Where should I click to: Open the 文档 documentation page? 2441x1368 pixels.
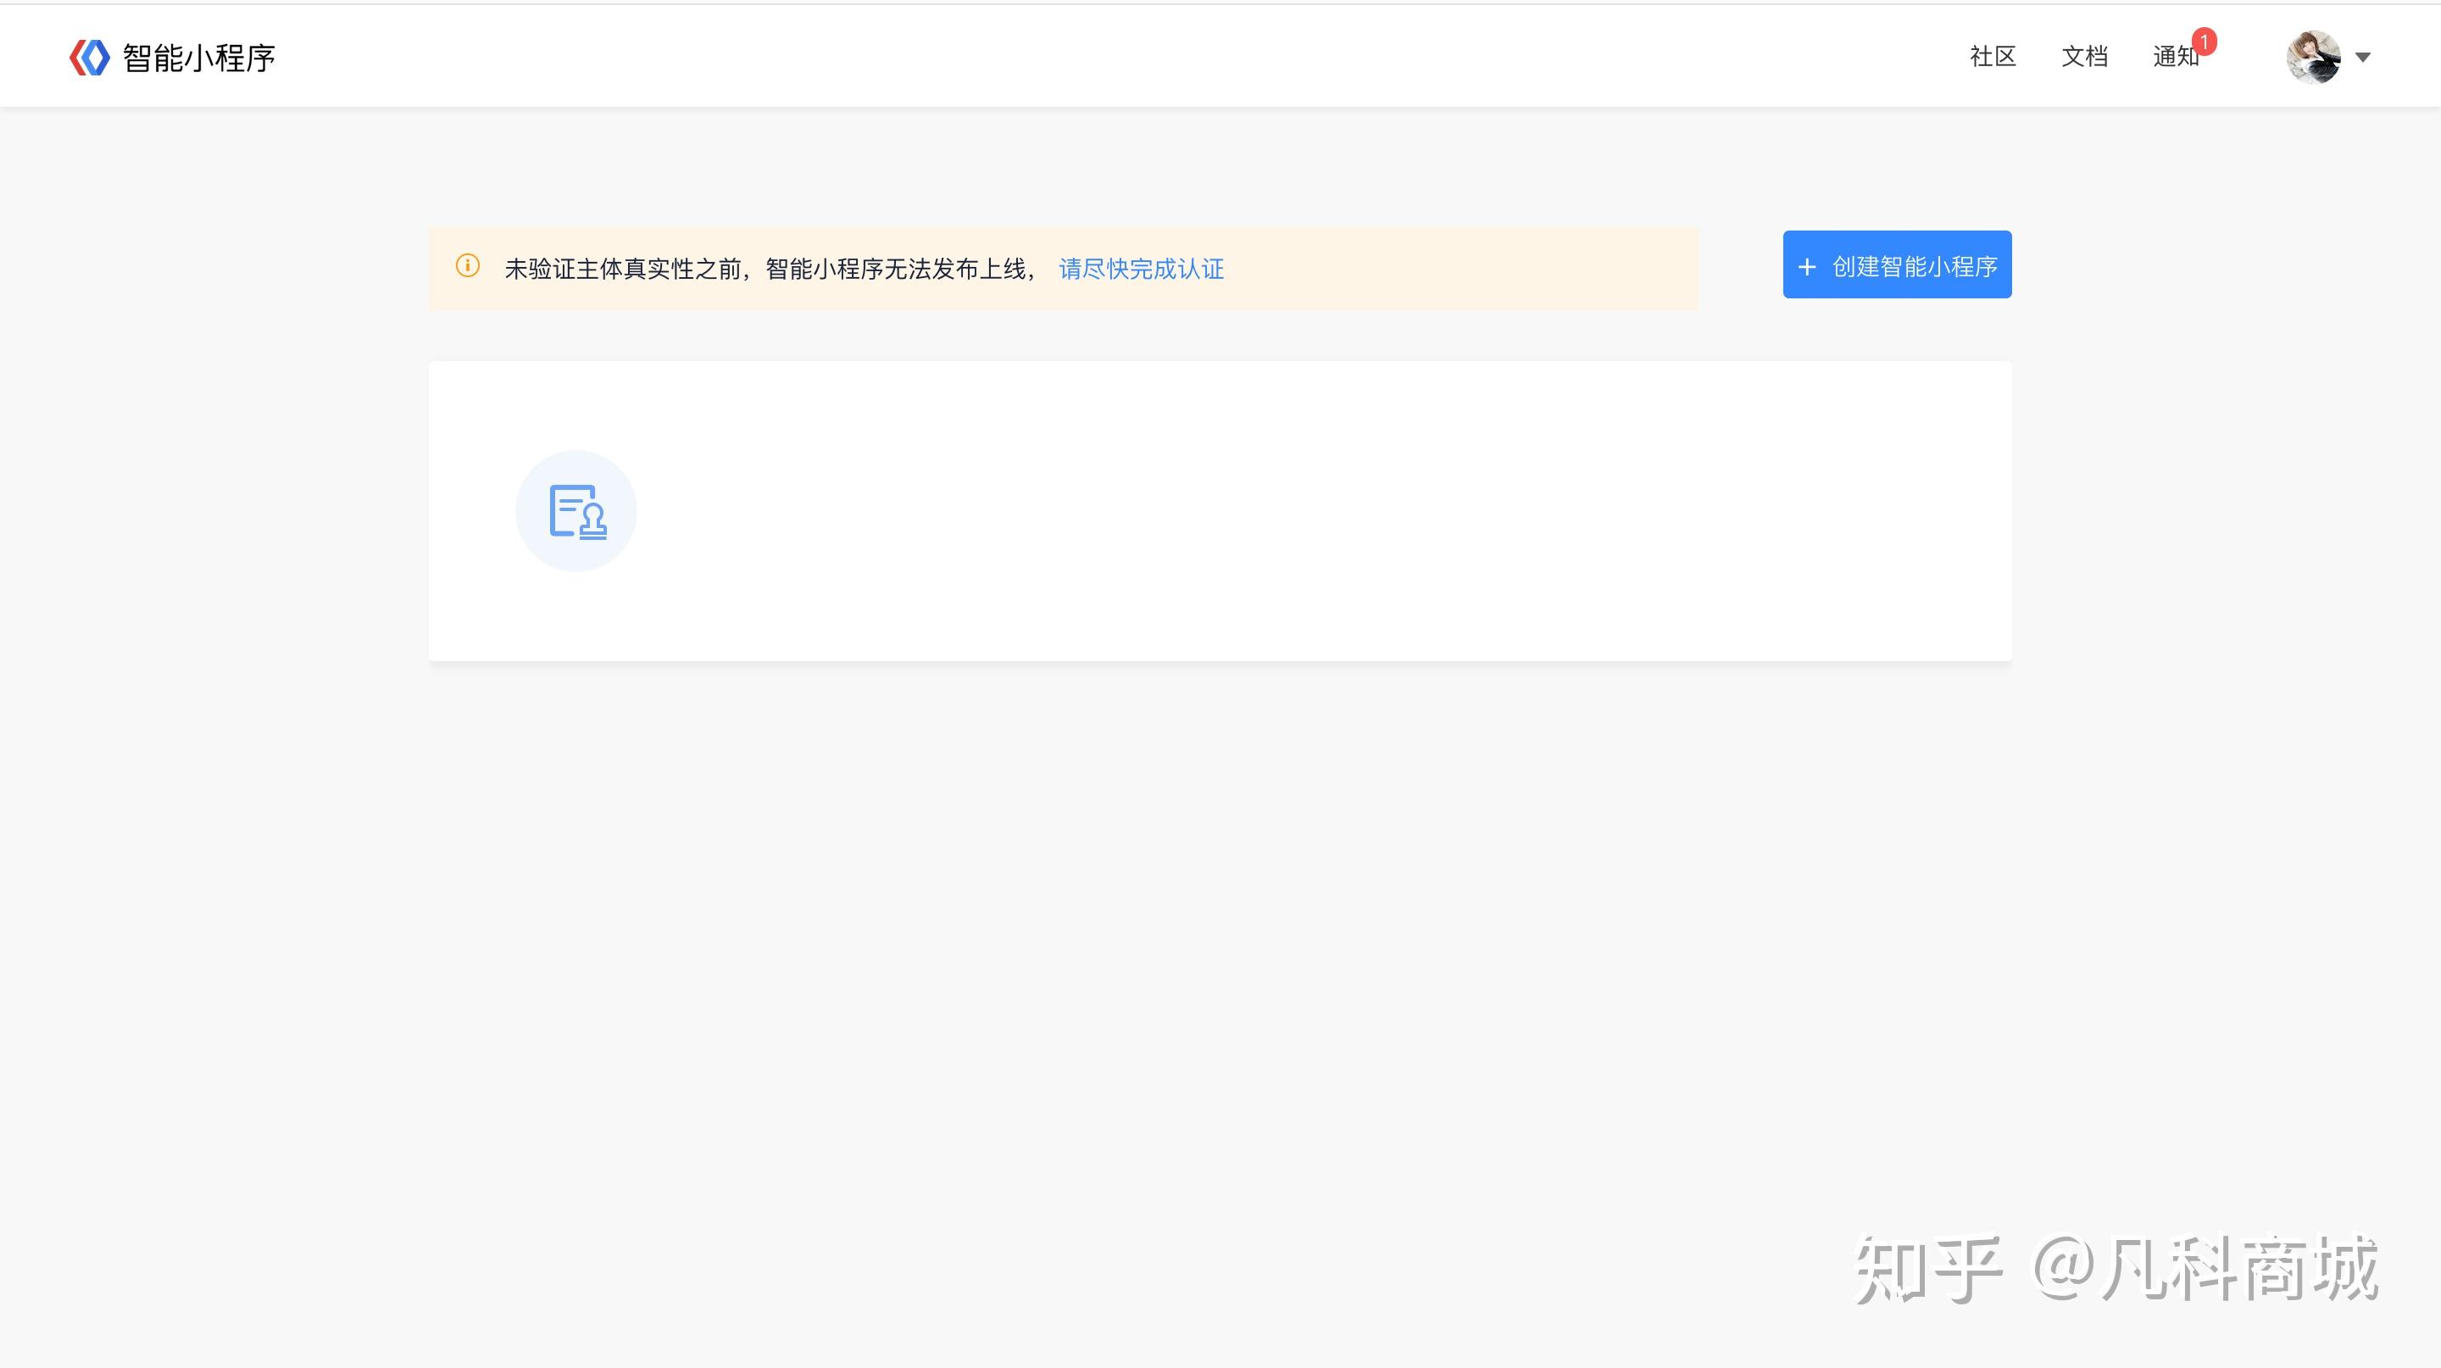[2085, 57]
